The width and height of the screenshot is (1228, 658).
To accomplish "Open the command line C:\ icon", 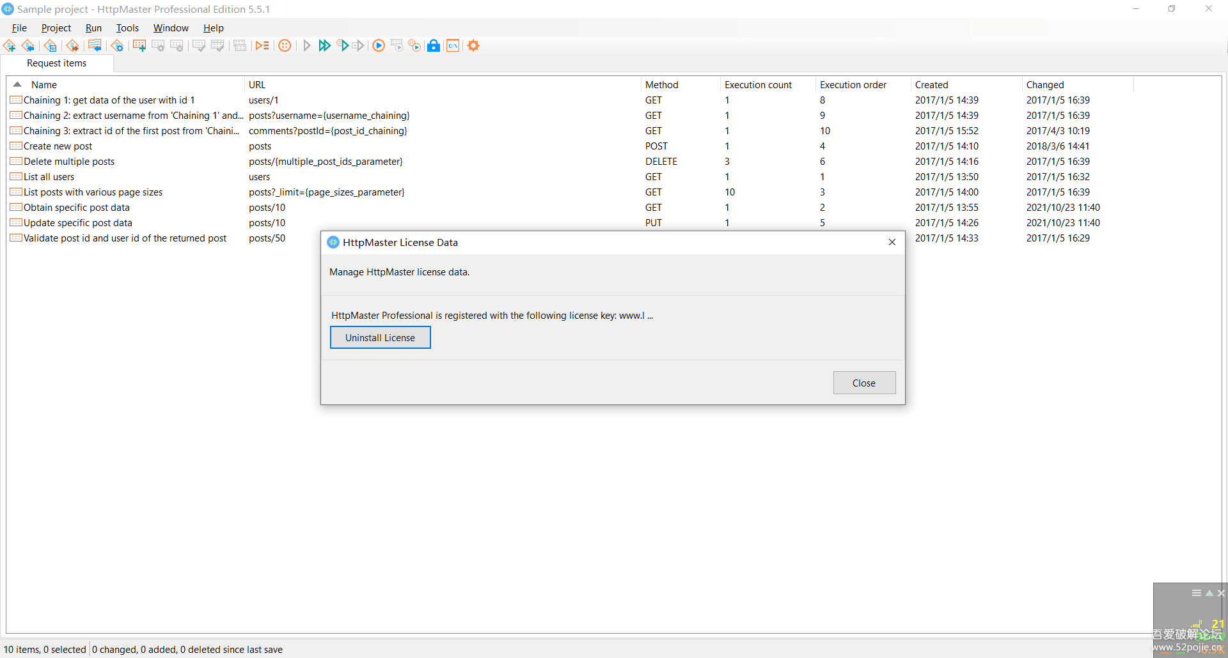I will 453,46.
